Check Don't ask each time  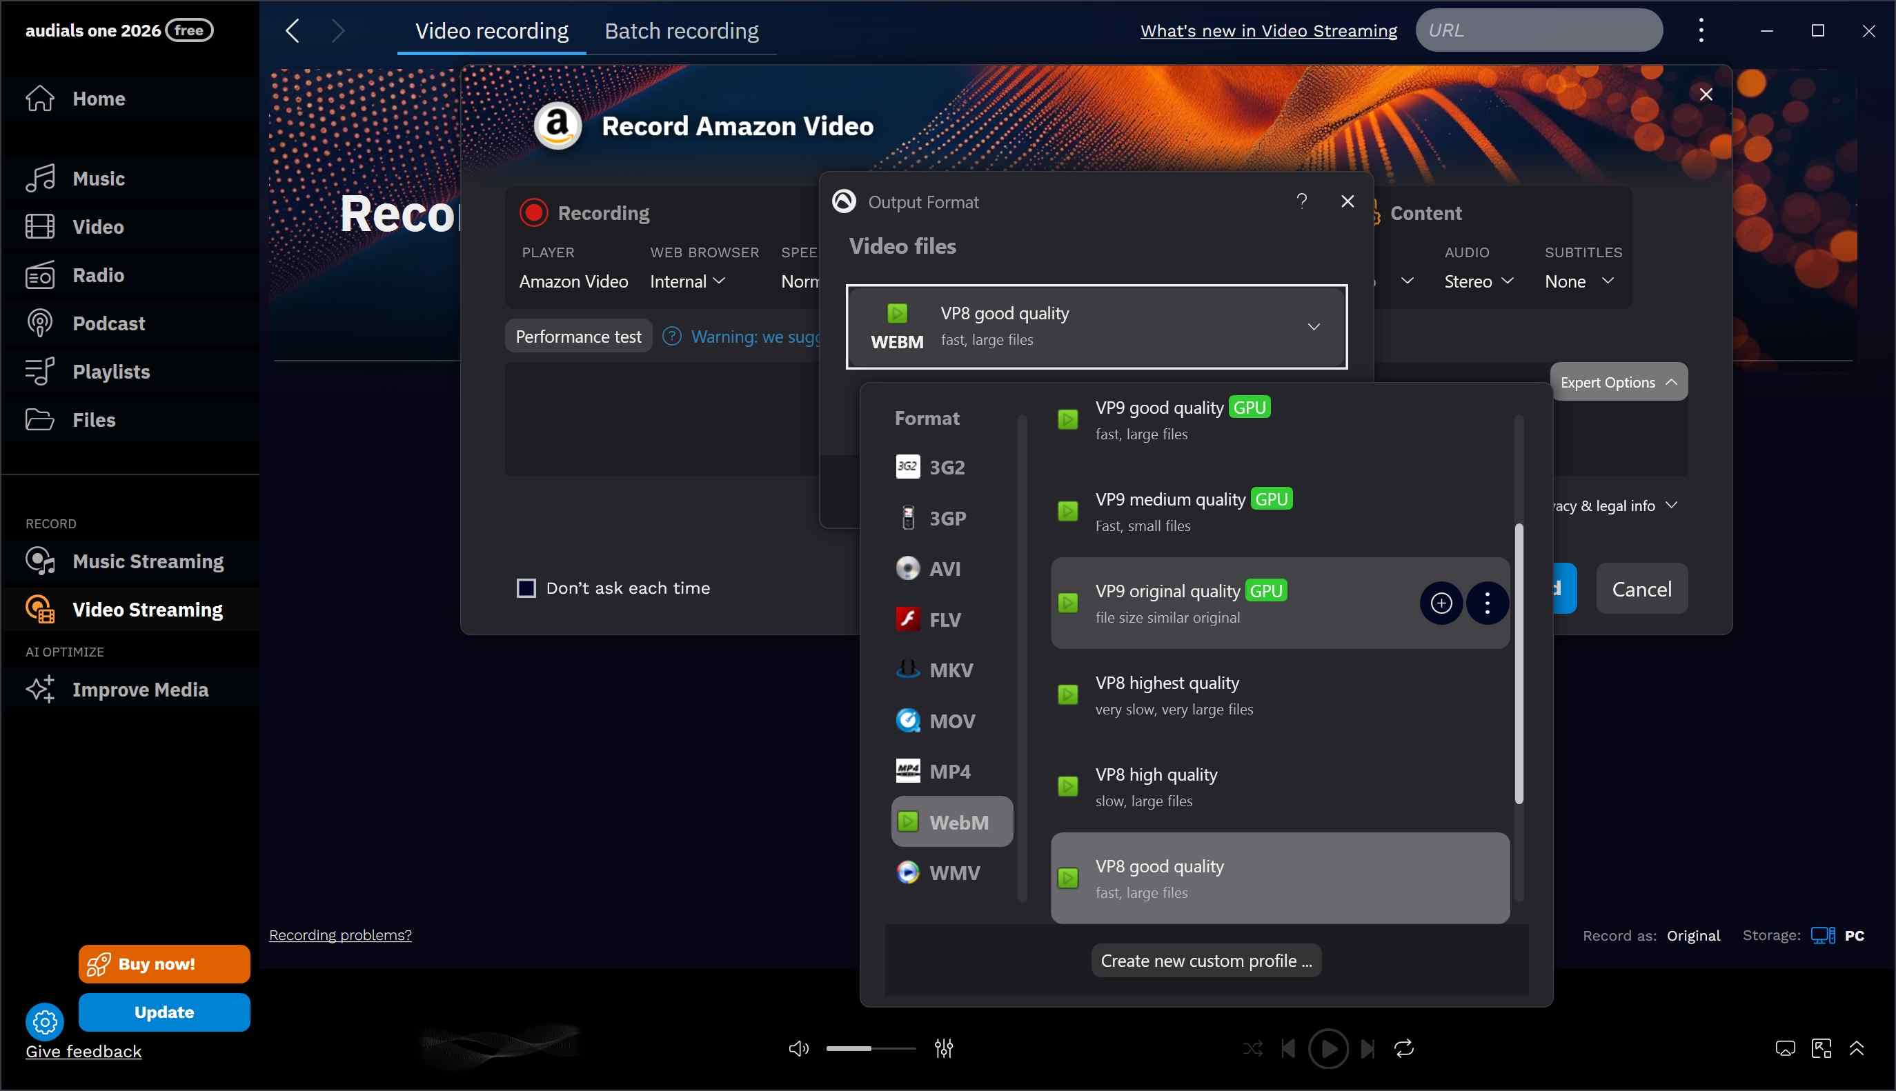pyautogui.click(x=527, y=588)
